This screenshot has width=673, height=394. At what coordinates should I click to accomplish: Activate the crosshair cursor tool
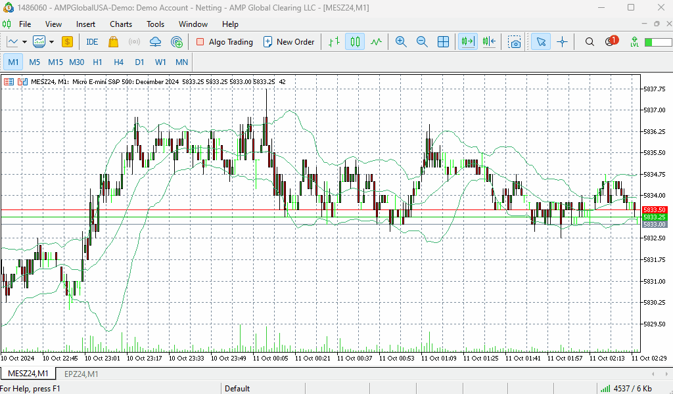(x=562, y=41)
